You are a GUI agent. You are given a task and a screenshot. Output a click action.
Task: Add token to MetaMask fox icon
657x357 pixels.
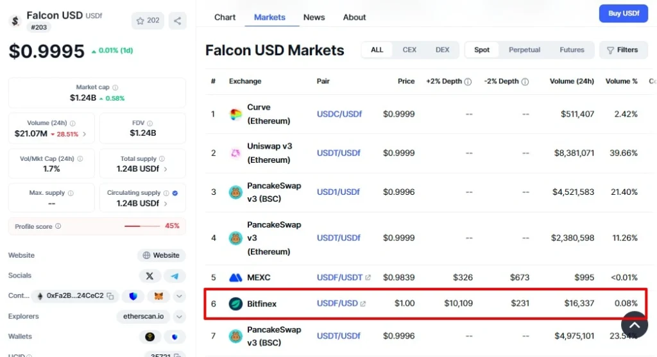tap(158, 296)
